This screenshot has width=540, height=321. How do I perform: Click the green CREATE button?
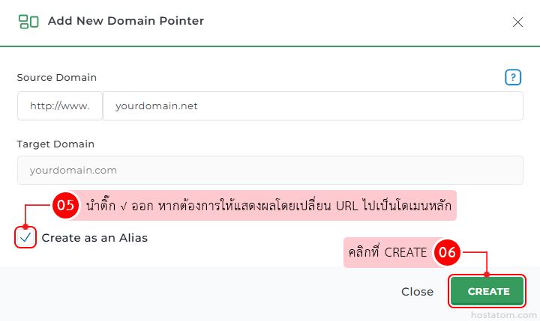coord(487,291)
